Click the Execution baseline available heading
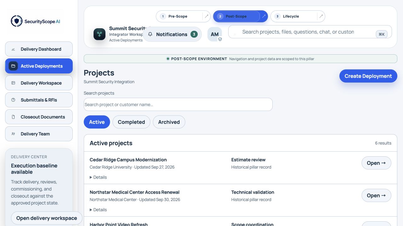 point(34,169)
